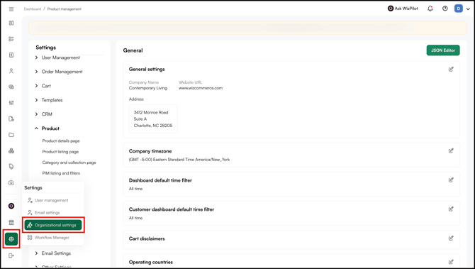This screenshot has height=269, width=475.
Task: Edit Cart disclaimers via pencil icon
Action: click(x=451, y=238)
